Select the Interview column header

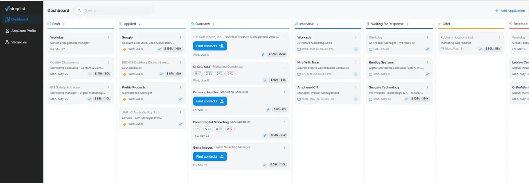306,24
